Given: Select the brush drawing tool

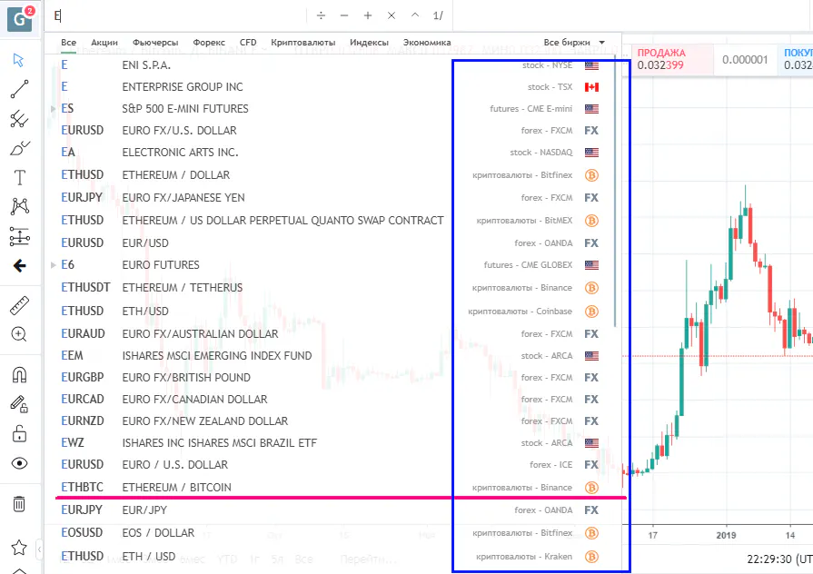Looking at the screenshot, I should [20, 148].
